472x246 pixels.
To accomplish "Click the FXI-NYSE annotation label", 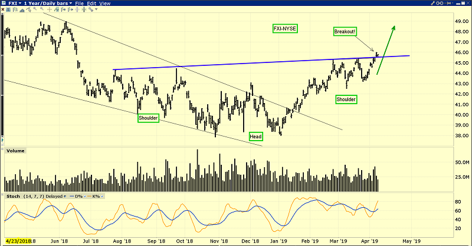I will pos(285,29).
